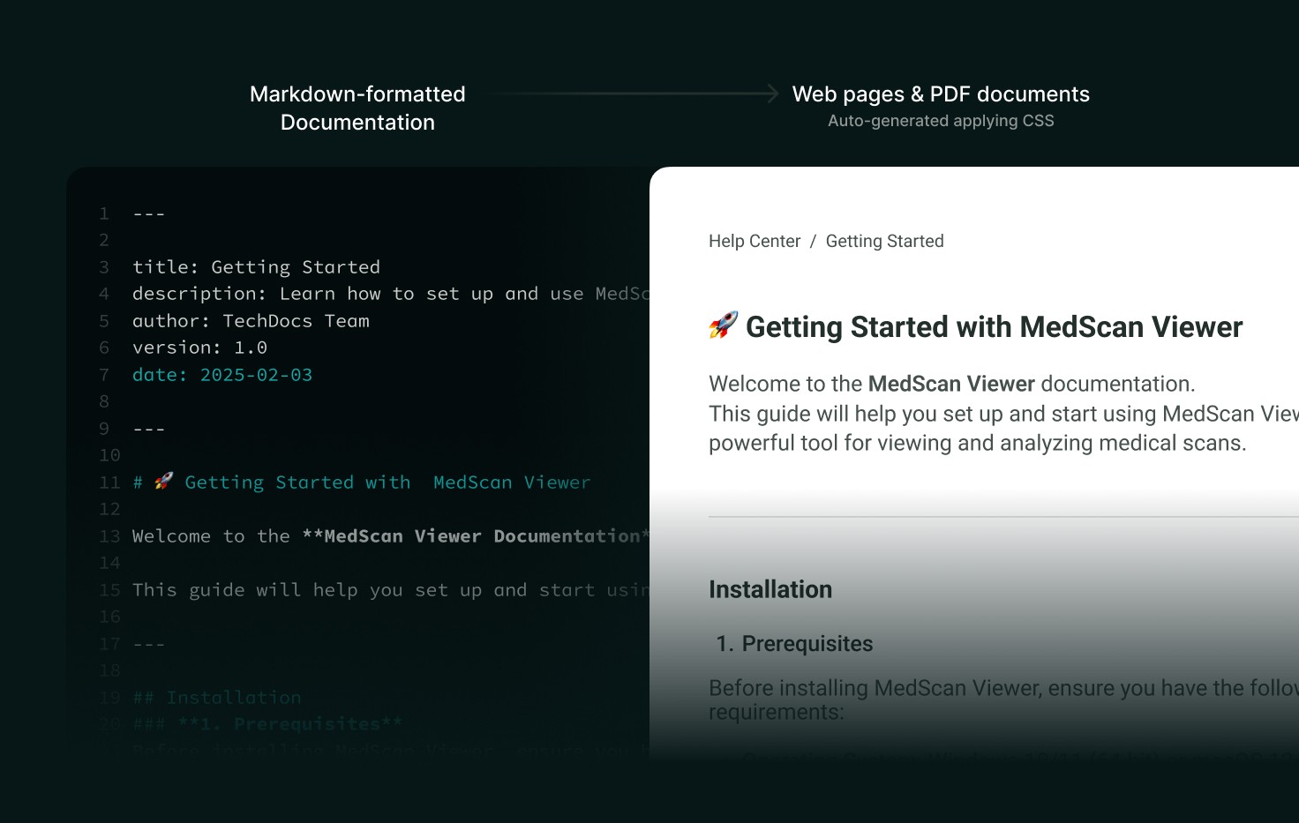Select code line 'title: Getting Started'
This screenshot has width=1299, height=823.
(x=256, y=267)
